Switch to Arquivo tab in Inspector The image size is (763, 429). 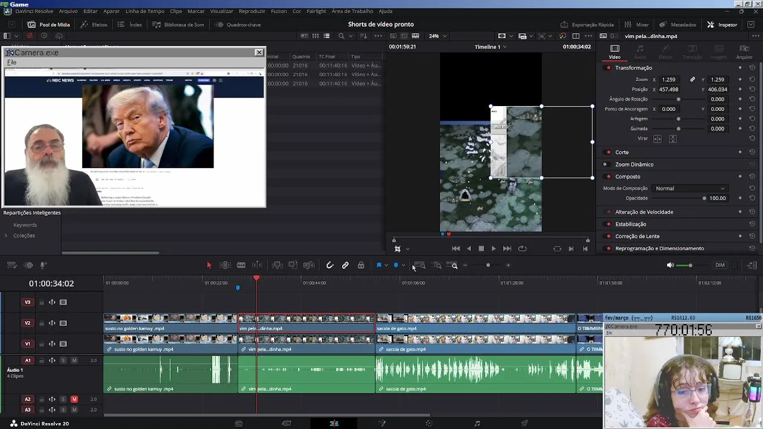(x=744, y=52)
